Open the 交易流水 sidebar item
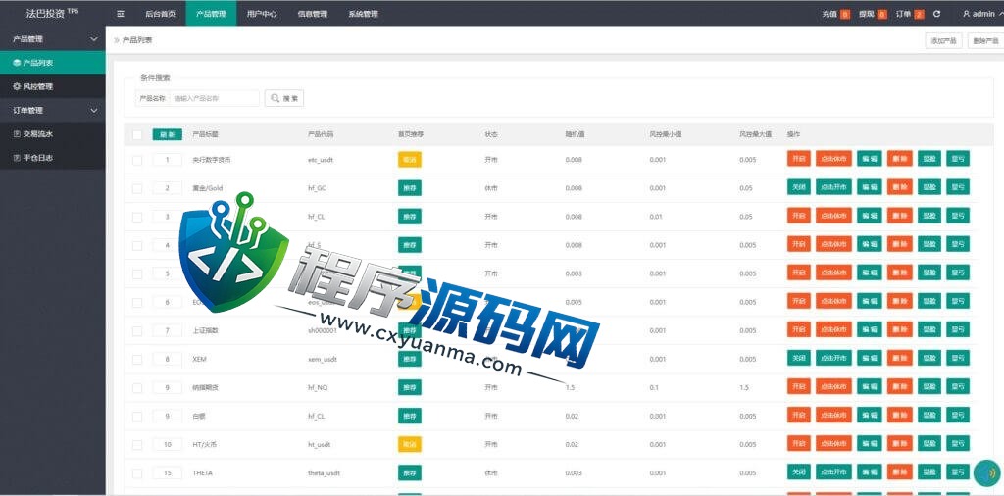The image size is (1004, 496). pyautogui.click(x=53, y=133)
